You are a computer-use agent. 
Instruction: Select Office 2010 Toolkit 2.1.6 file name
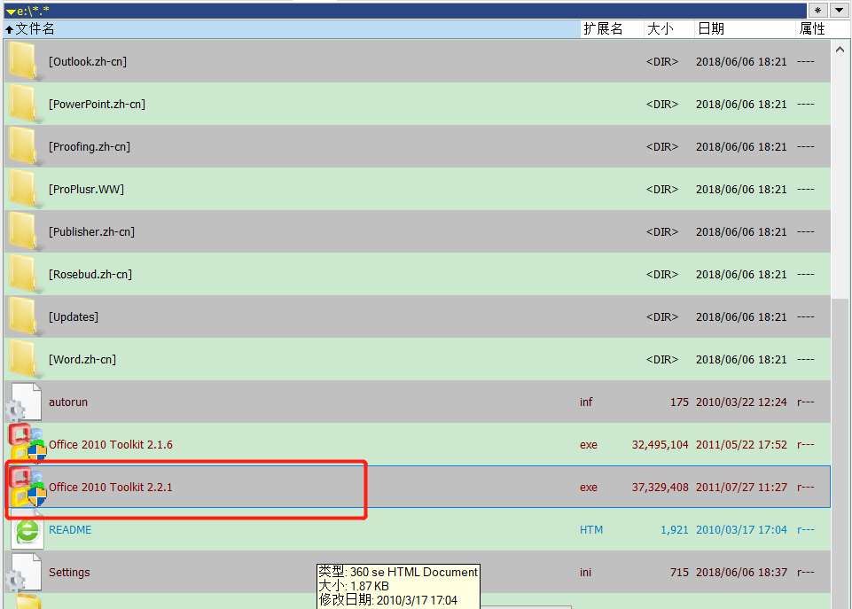111,444
